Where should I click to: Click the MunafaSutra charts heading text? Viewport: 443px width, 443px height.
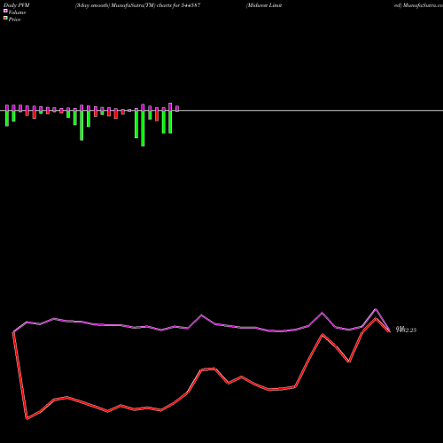[x=138, y=5]
